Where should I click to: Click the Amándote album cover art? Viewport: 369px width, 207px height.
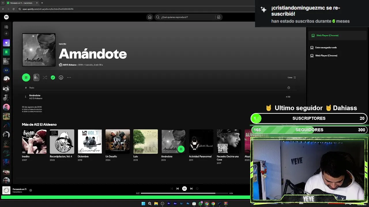[x=39, y=50]
